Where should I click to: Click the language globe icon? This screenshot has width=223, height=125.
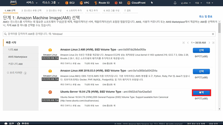click(18, 123)
